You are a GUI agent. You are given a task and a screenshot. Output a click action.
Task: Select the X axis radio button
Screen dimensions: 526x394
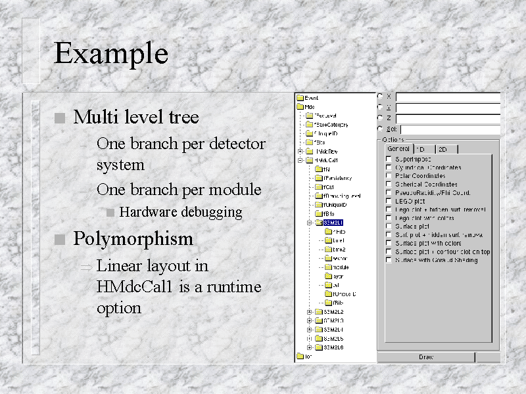click(x=380, y=97)
